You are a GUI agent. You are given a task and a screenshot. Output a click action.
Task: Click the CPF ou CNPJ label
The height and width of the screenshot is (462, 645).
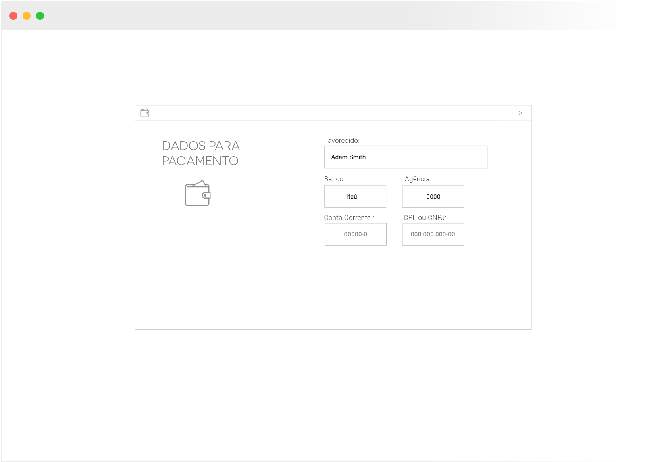[x=425, y=217]
